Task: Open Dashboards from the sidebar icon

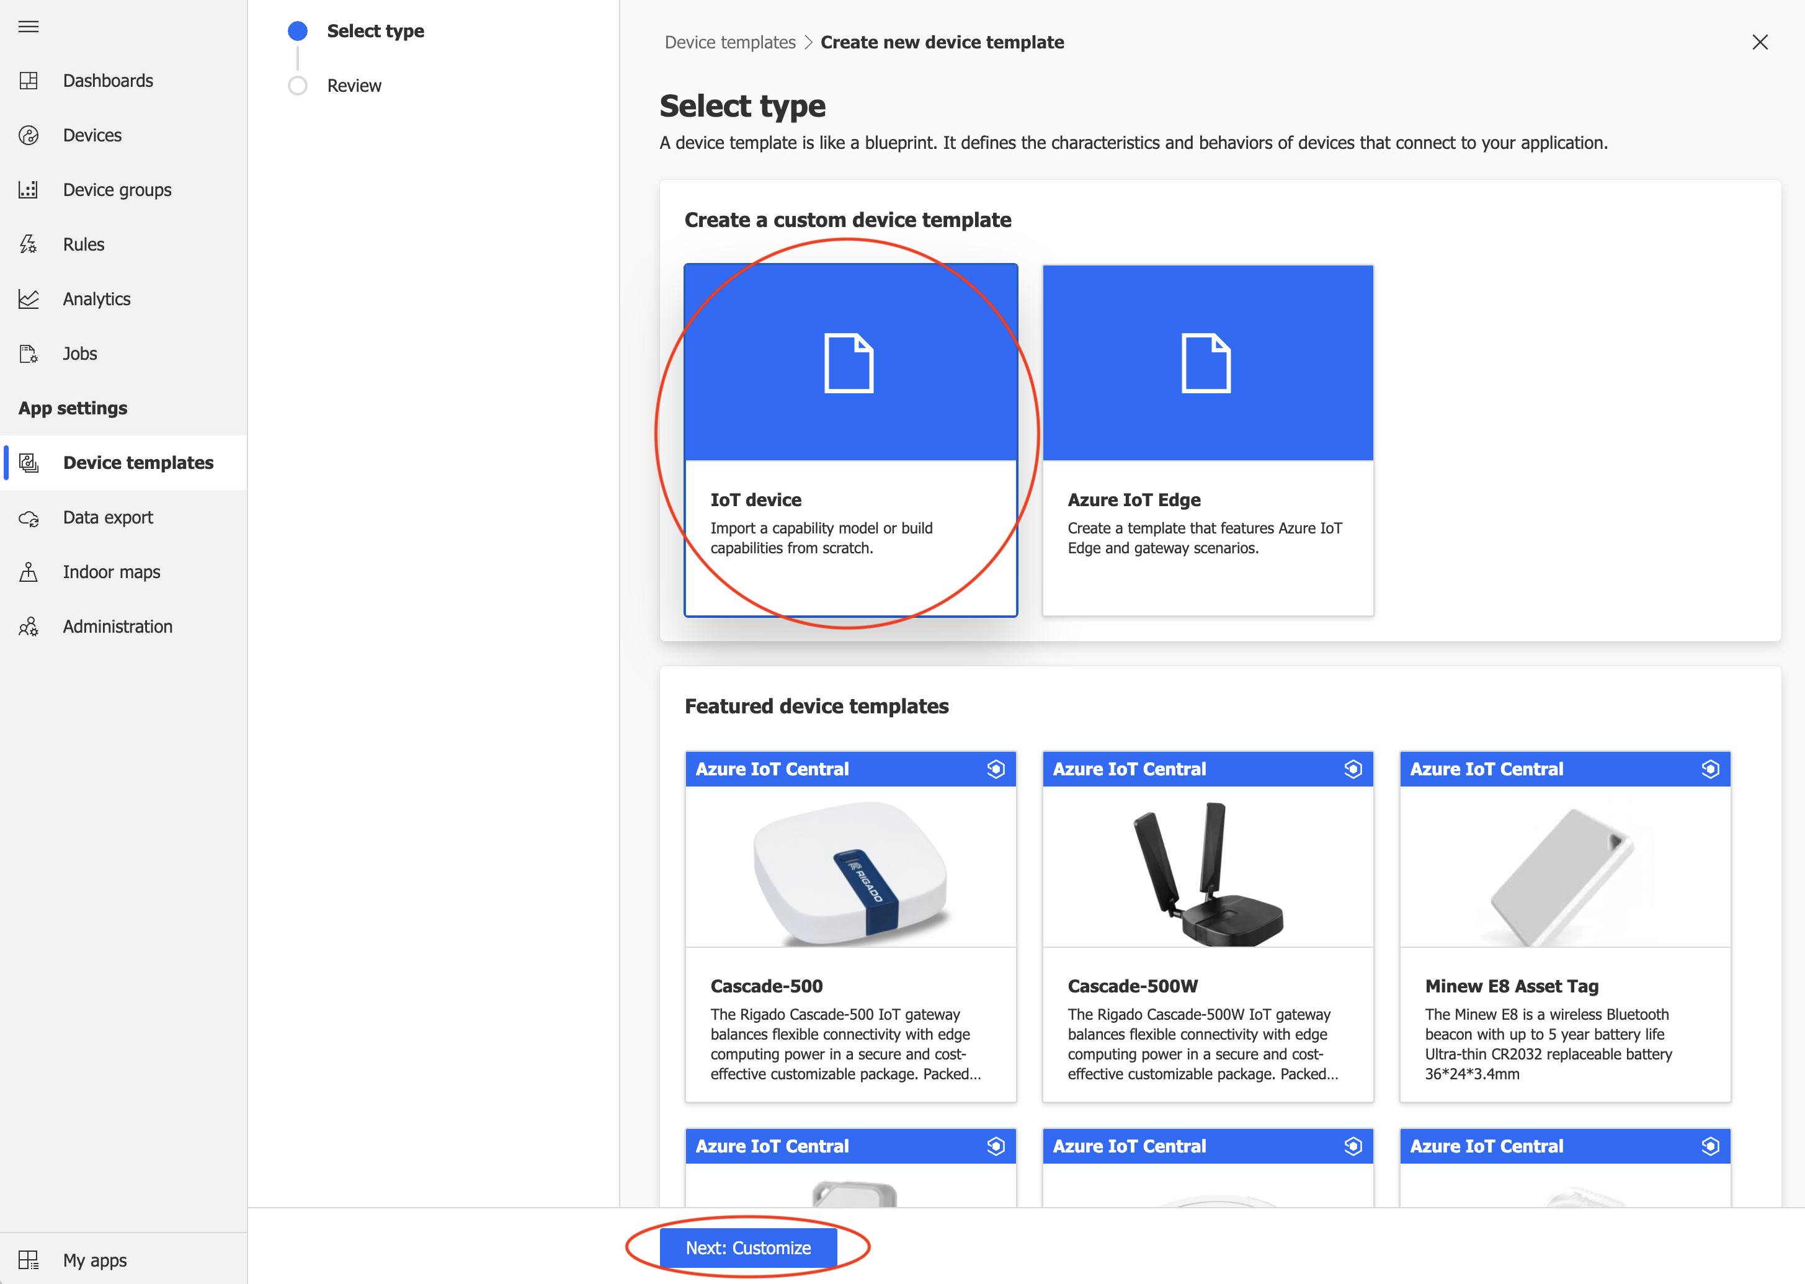Action: [29, 81]
